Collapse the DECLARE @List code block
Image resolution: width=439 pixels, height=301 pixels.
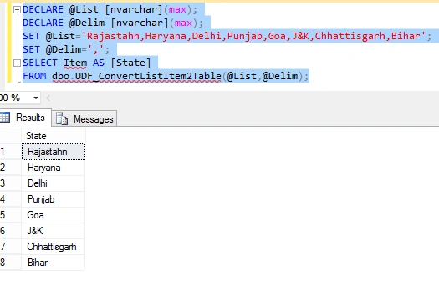pyautogui.click(x=17, y=10)
